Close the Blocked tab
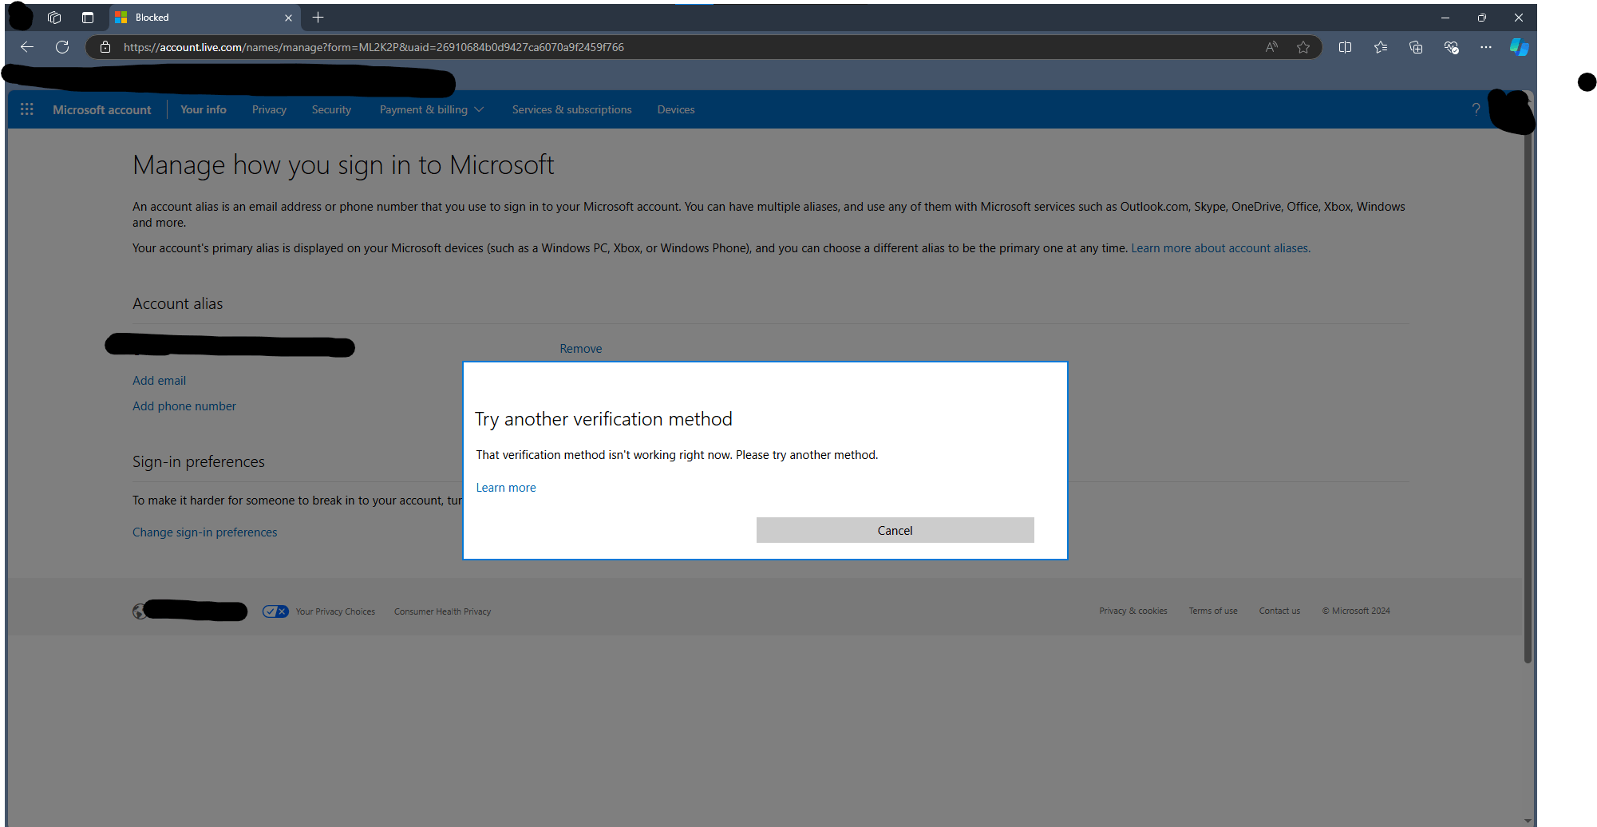The width and height of the screenshot is (1597, 827). pyautogui.click(x=288, y=18)
